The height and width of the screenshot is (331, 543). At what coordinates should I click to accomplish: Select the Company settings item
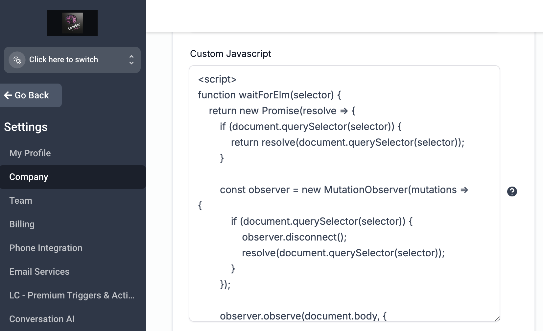(x=29, y=177)
